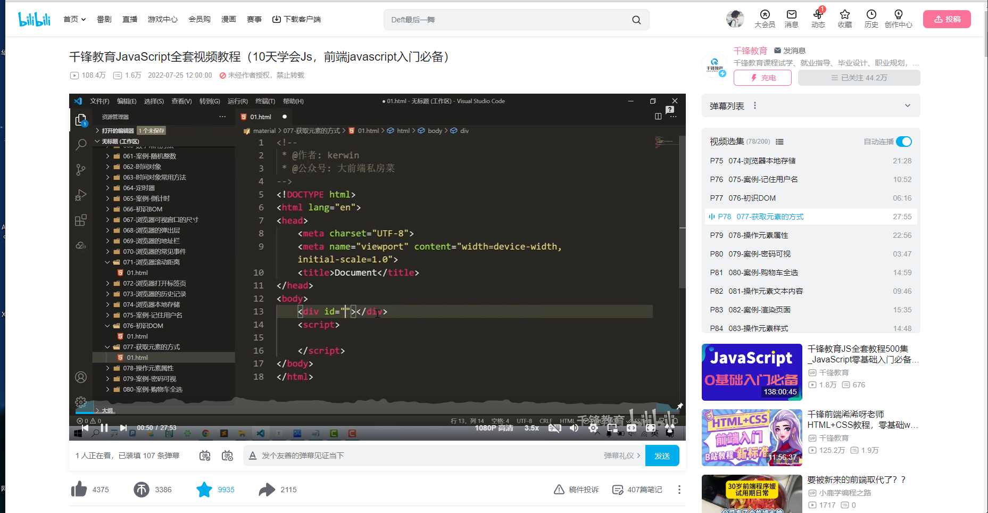The height and width of the screenshot is (513, 988).
Task: Expand the 首页 dropdown menu
Action: pos(74,19)
